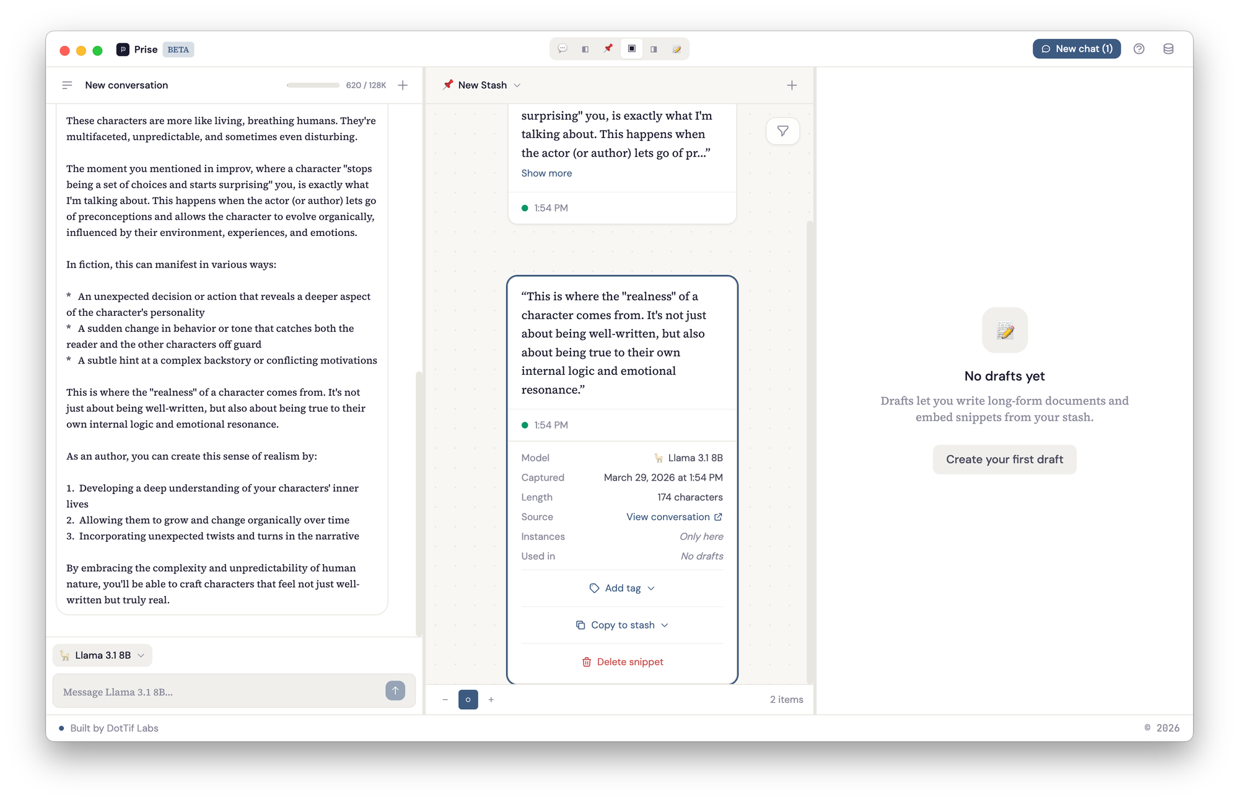The image size is (1239, 802).
Task: Click 'Llama 3.1 8B' Model value in snippet details
Action: pos(688,458)
